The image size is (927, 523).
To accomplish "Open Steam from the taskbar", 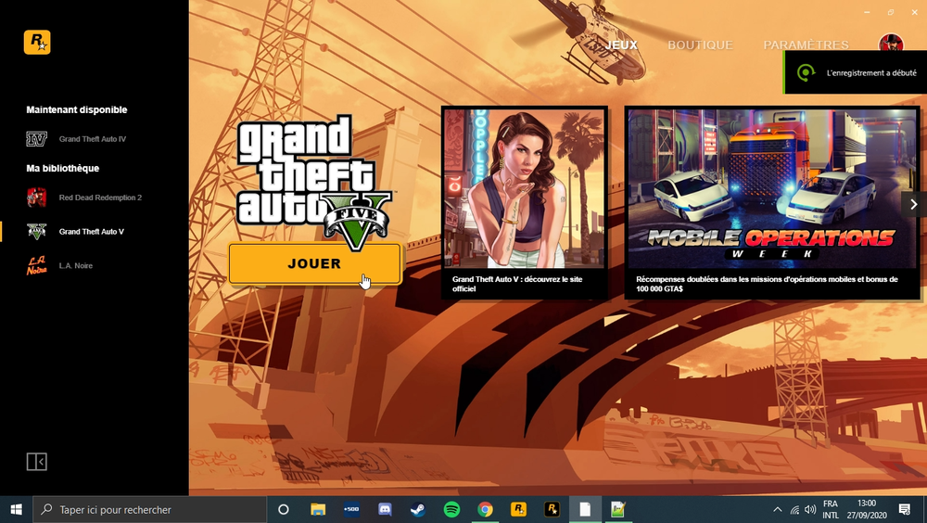I will click(x=418, y=509).
